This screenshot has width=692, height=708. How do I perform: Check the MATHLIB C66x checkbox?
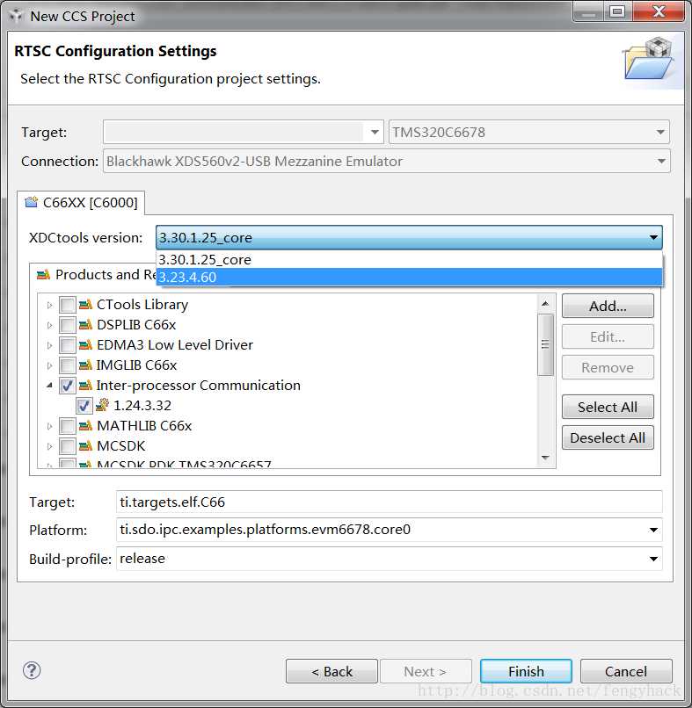coord(68,425)
